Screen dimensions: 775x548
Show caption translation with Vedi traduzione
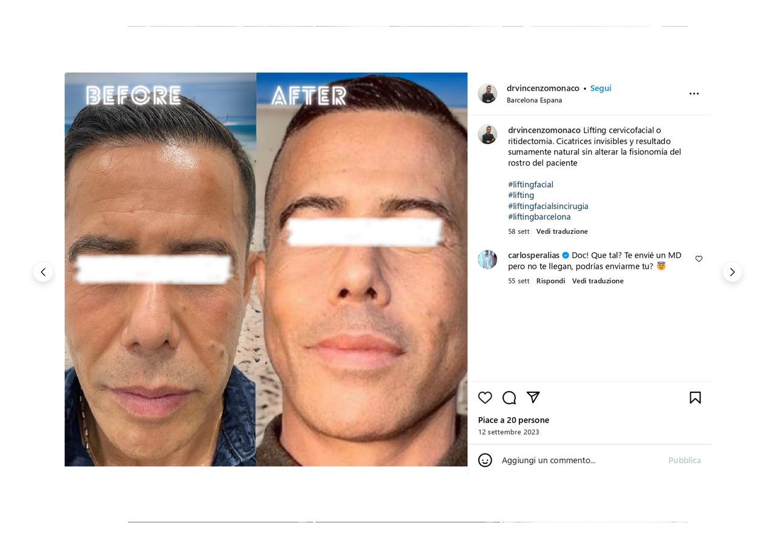562,231
